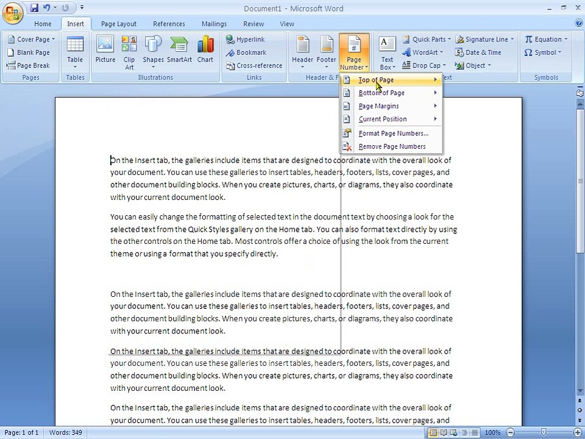Insert a Blank Page

(29, 52)
